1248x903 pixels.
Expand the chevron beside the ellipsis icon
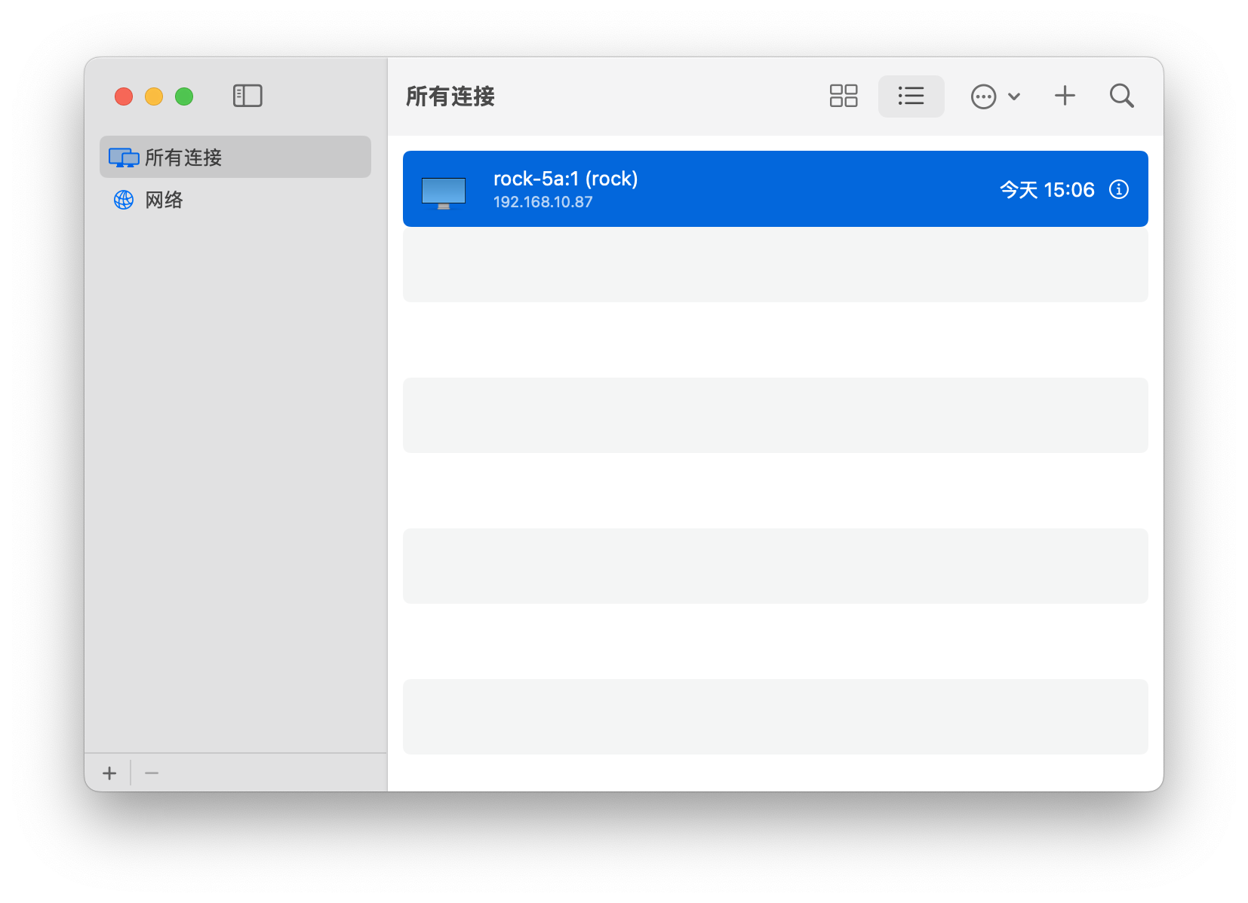pyautogui.click(x=1014, y=96)
